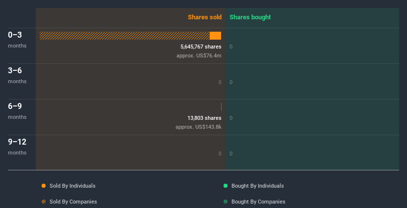
Task: Select the Bought By Companies legend label
Action: pyautogui.click(x=258, y=202)
